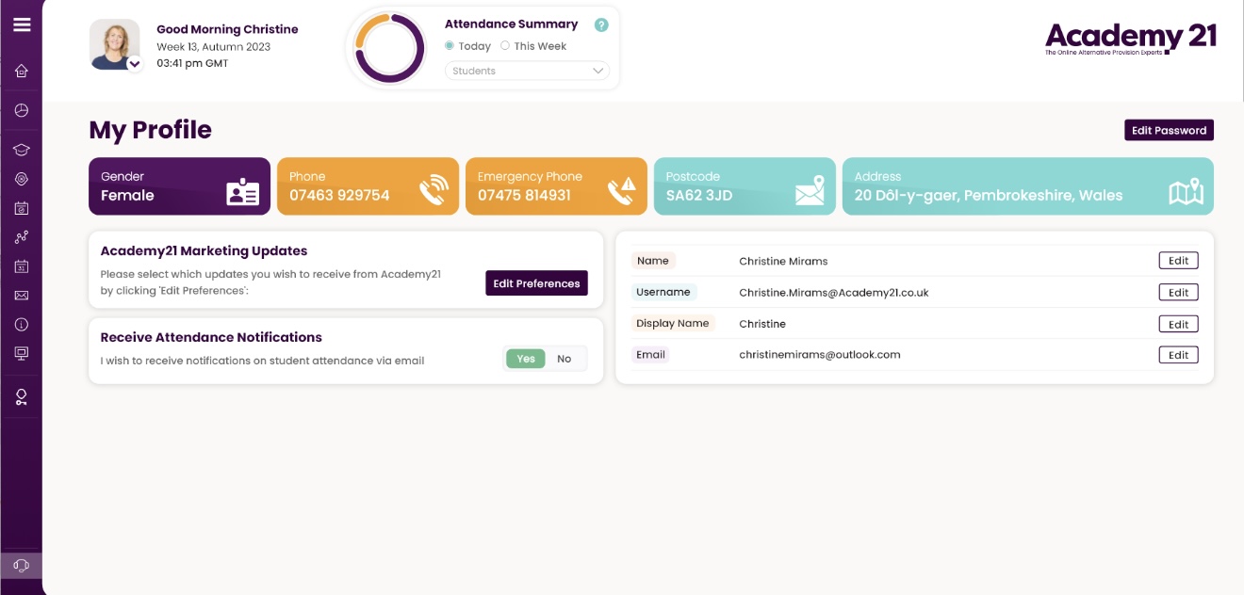Open the Students dropdown
Screen dimensions: 1244x595
(x=527, y=71)
